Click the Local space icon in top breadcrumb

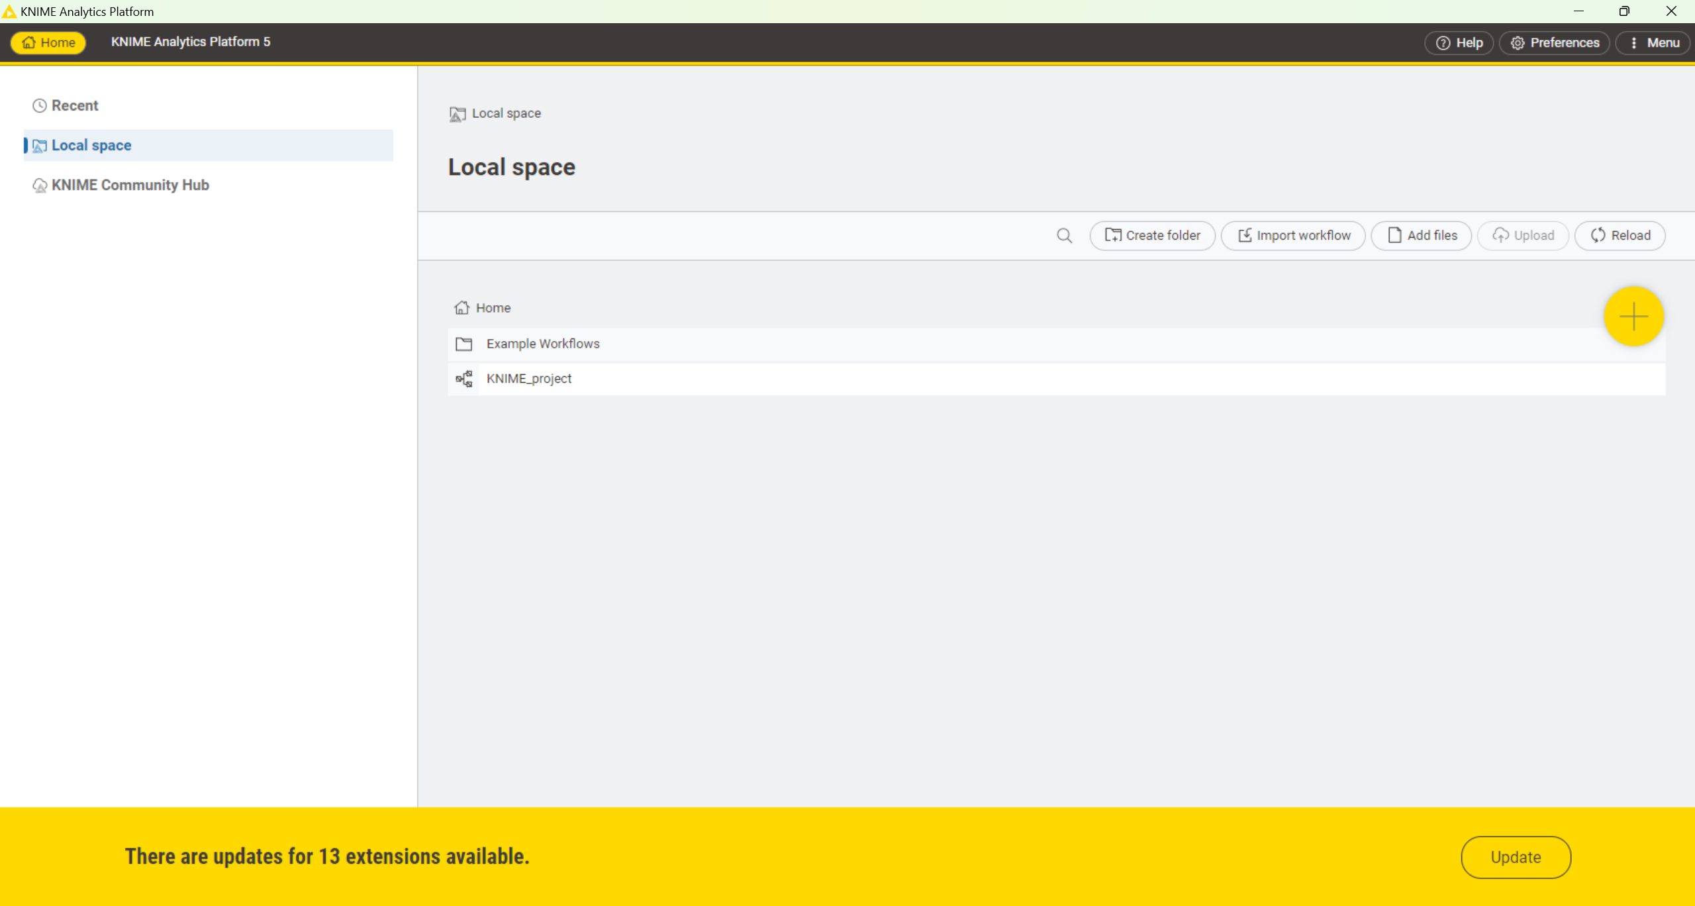click(458, 114)
